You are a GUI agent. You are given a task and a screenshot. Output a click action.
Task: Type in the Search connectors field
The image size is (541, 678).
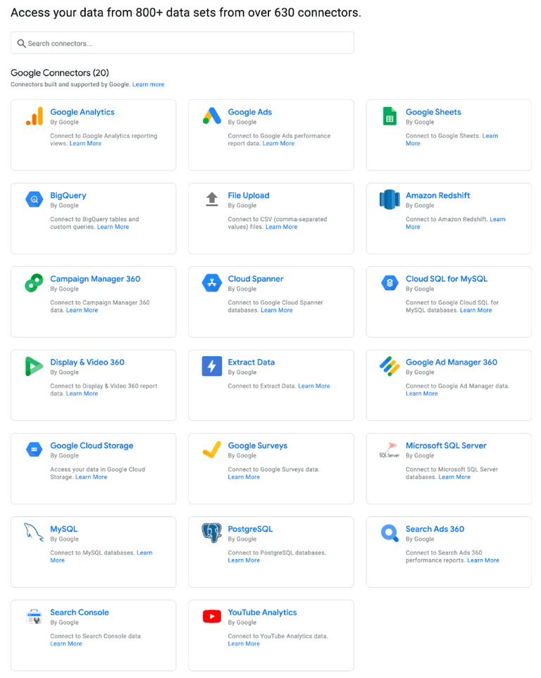click(183, 43)
